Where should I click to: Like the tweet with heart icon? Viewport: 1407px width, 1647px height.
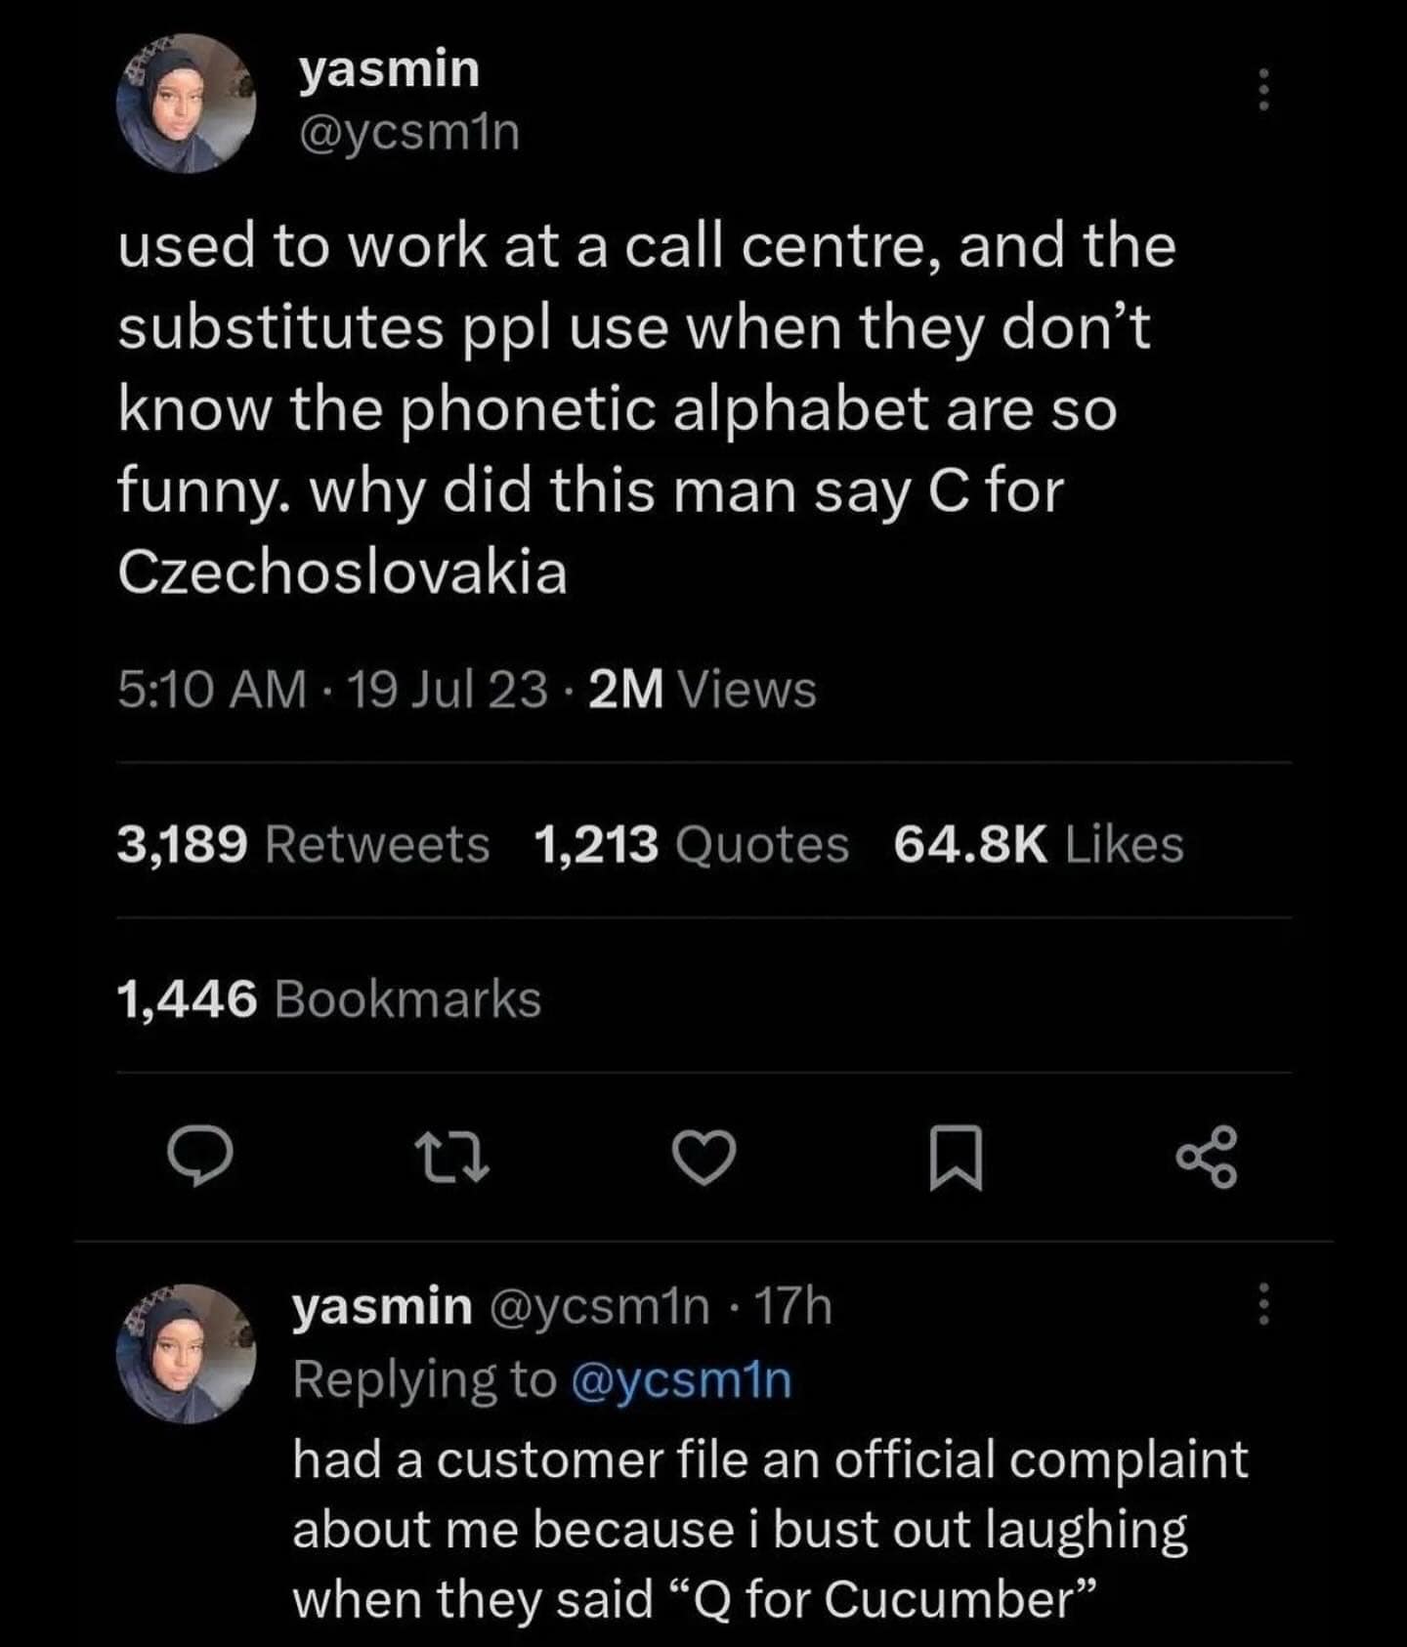pyautogui.click(x=705, y=1157)
